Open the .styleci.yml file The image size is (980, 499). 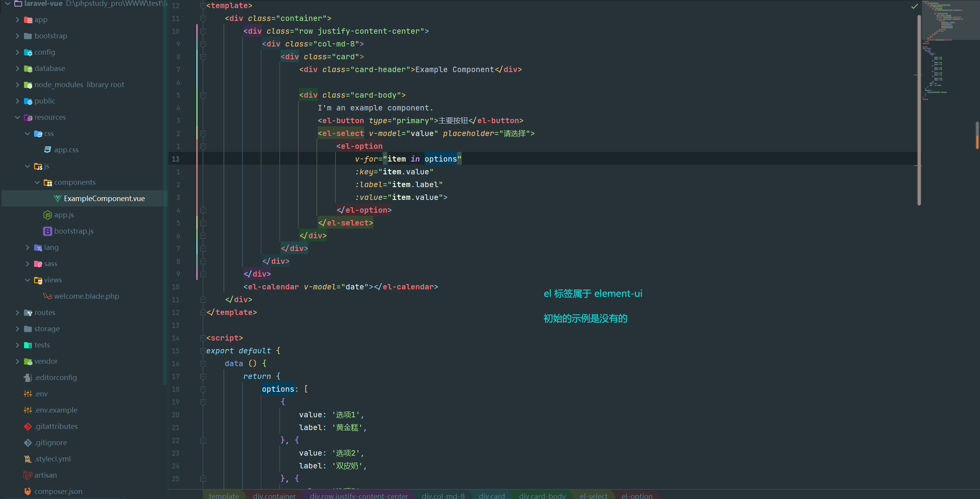point(53,459)
